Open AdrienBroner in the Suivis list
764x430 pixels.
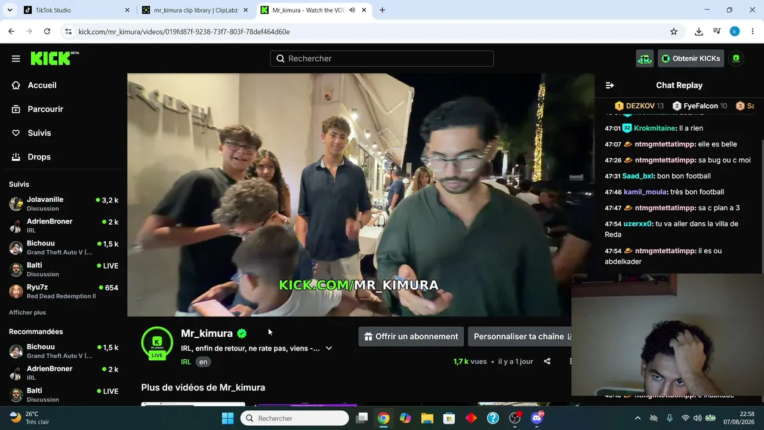pos(64,225)
